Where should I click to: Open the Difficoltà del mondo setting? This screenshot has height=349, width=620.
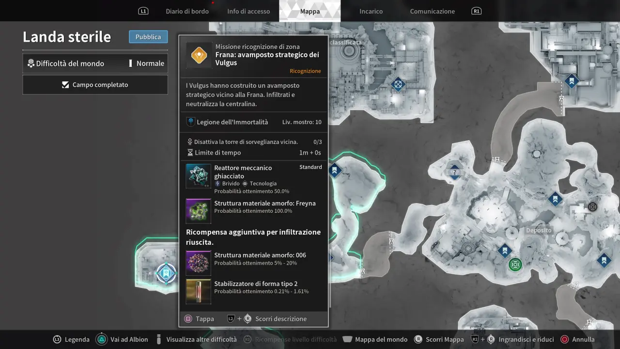tap(95, 63)
